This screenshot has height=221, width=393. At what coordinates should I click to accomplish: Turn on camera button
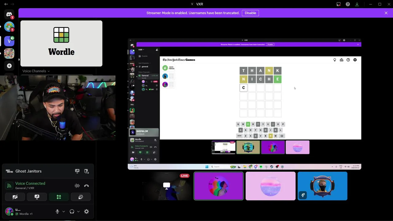pyautogui.click(x=15, y=197)
